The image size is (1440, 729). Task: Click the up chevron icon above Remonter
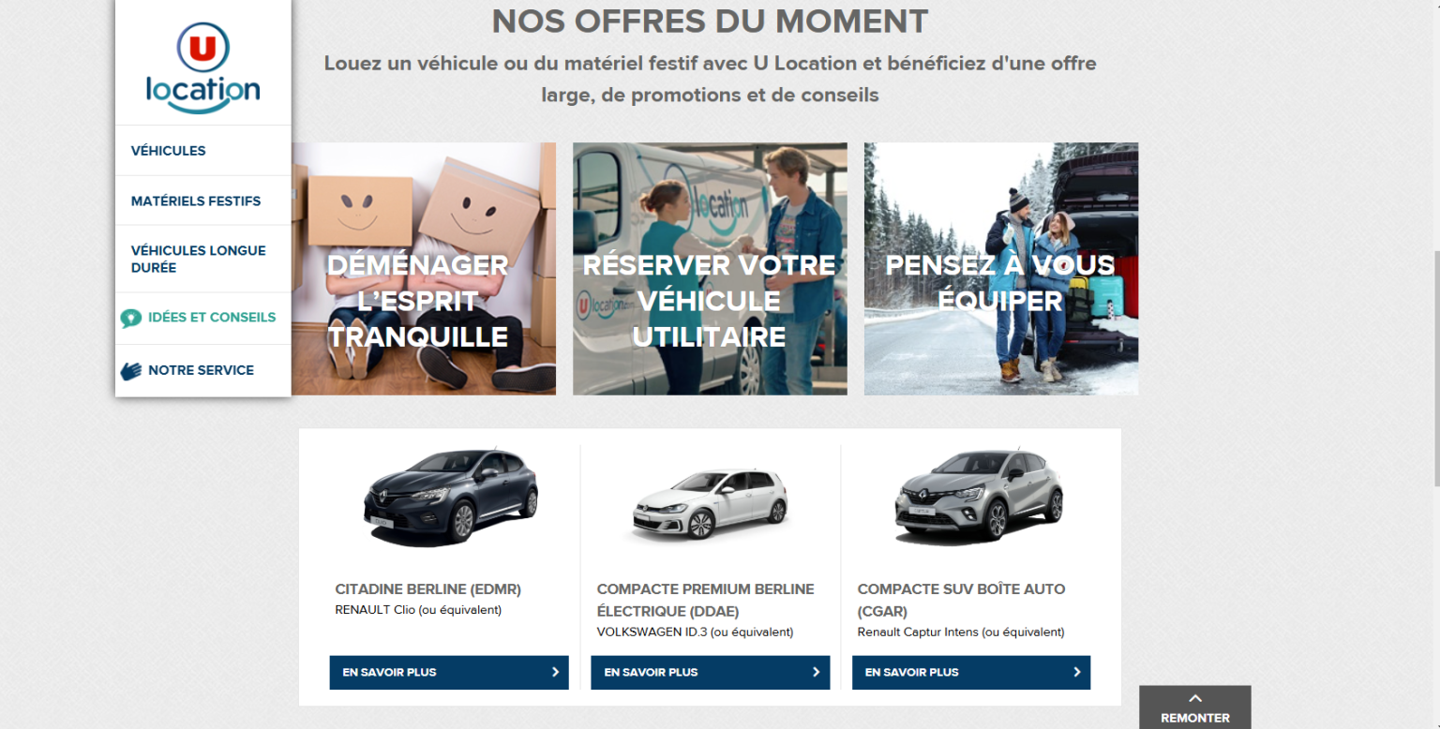[x=1195, y=699]
